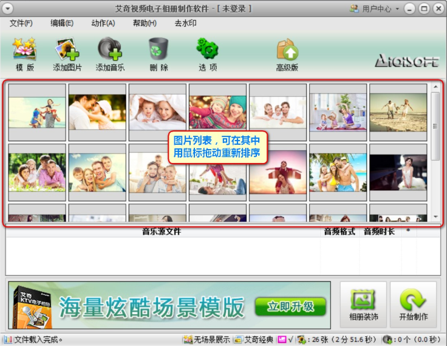The image size is (447, 346).
Task: Click the image list scroll up arrow
Action: pyautogui.click(x=435, y=87)
